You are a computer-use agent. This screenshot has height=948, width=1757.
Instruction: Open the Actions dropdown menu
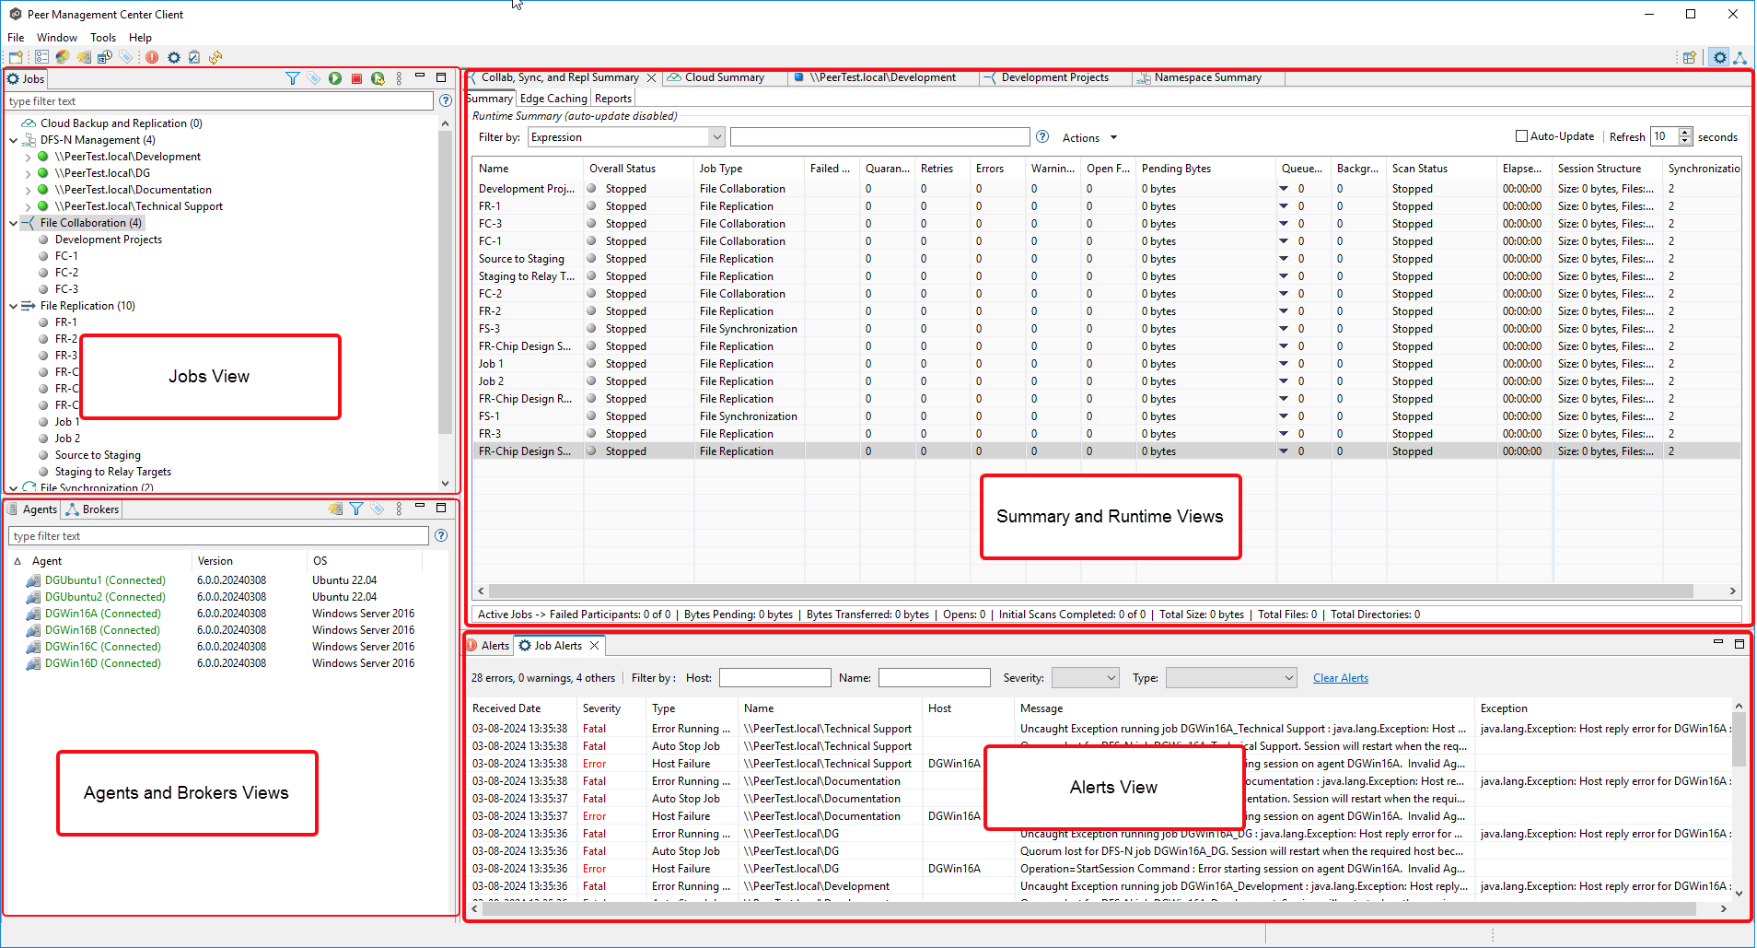click(1089, 138)
